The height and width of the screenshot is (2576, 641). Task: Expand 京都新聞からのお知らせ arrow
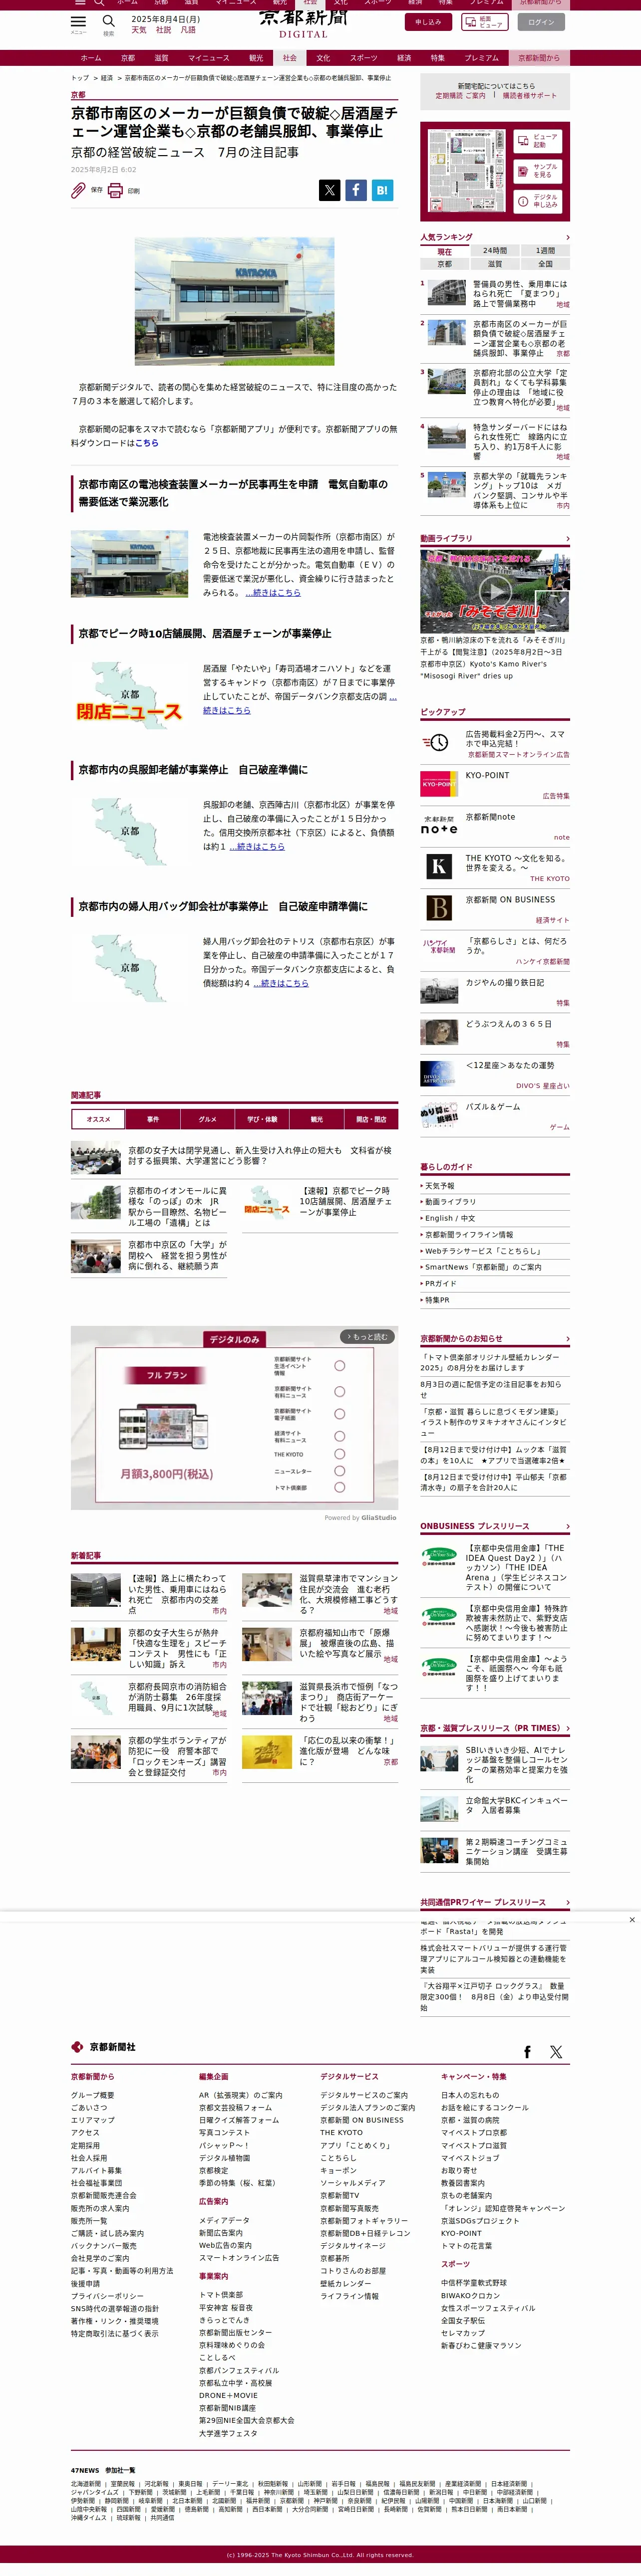(567, 1338)
